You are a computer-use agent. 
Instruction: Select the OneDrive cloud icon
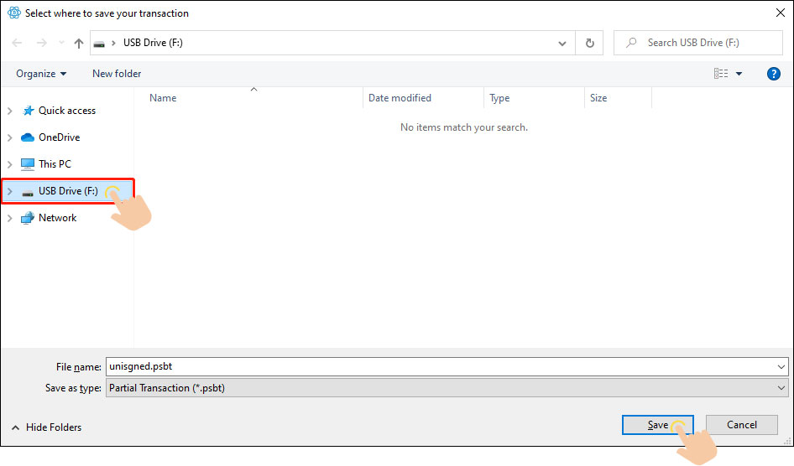(x=29, y=137)
